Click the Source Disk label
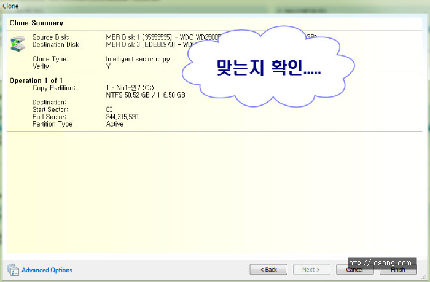 tap(51, 37)
